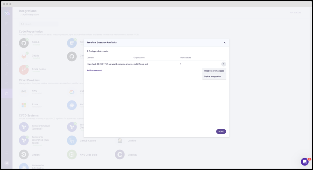This screenshot has height=170, width=313.
Task: Open the Kubernetes Admission icon
Action: pos(24,167)
